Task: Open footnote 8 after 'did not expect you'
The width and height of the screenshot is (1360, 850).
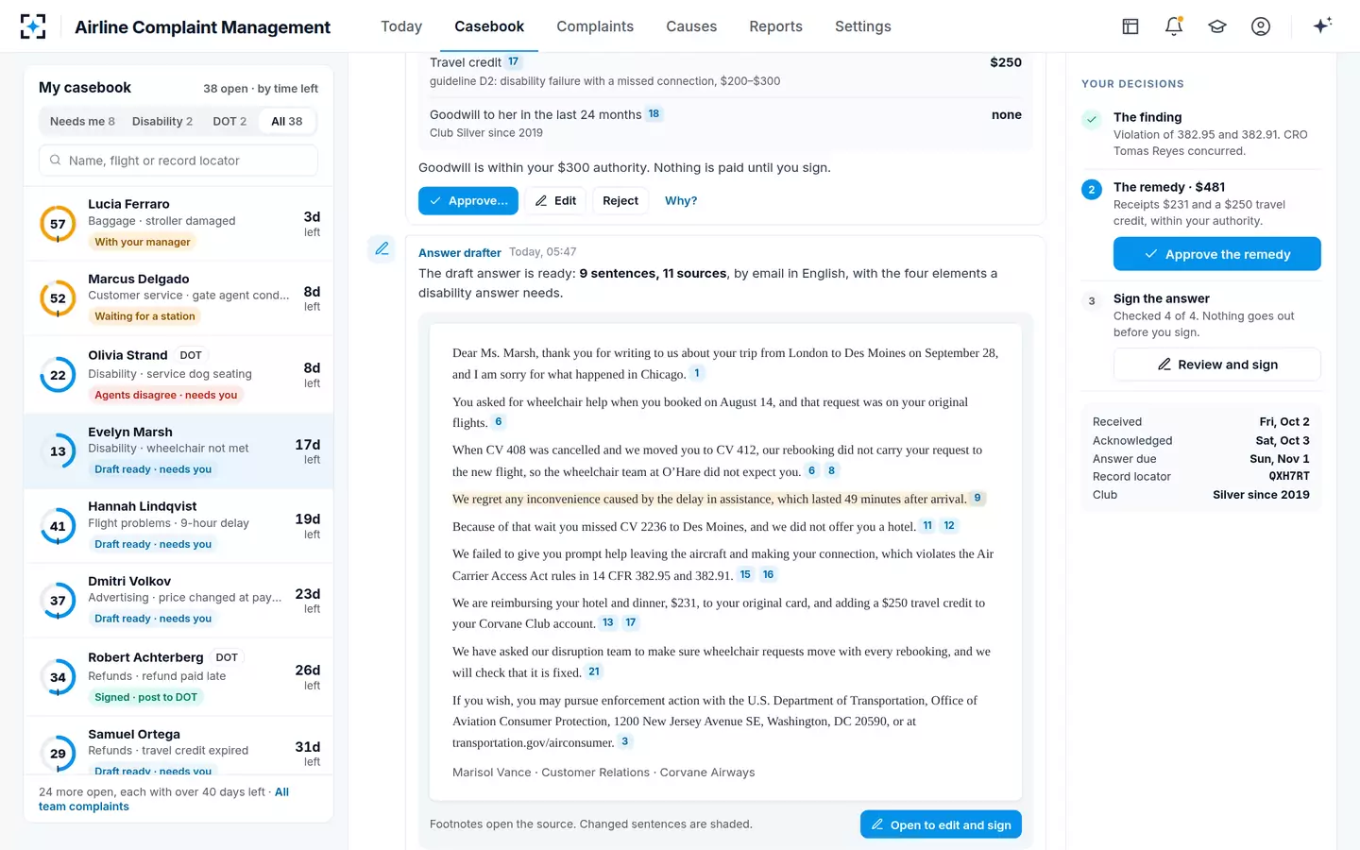Action: pyautogui.click(x=831, y=470)
